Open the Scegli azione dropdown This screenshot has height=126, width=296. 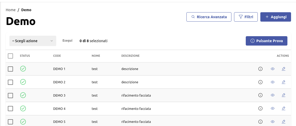33,41
